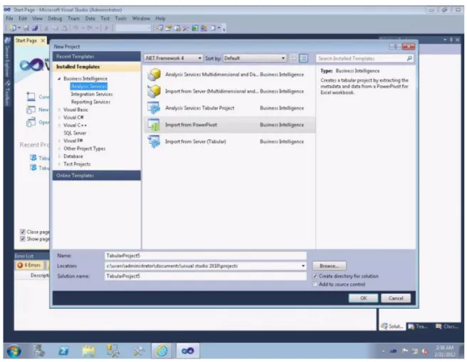Switch template list to small icons view
467x362 pixels.
[293, 58]
